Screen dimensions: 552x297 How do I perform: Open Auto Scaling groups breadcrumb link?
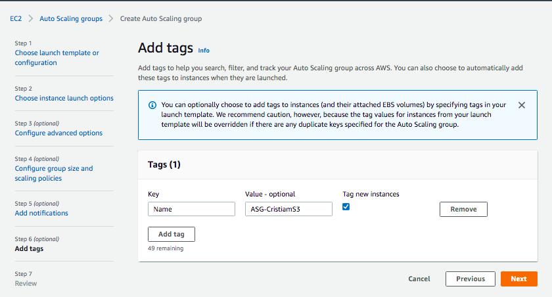point(71,19)
